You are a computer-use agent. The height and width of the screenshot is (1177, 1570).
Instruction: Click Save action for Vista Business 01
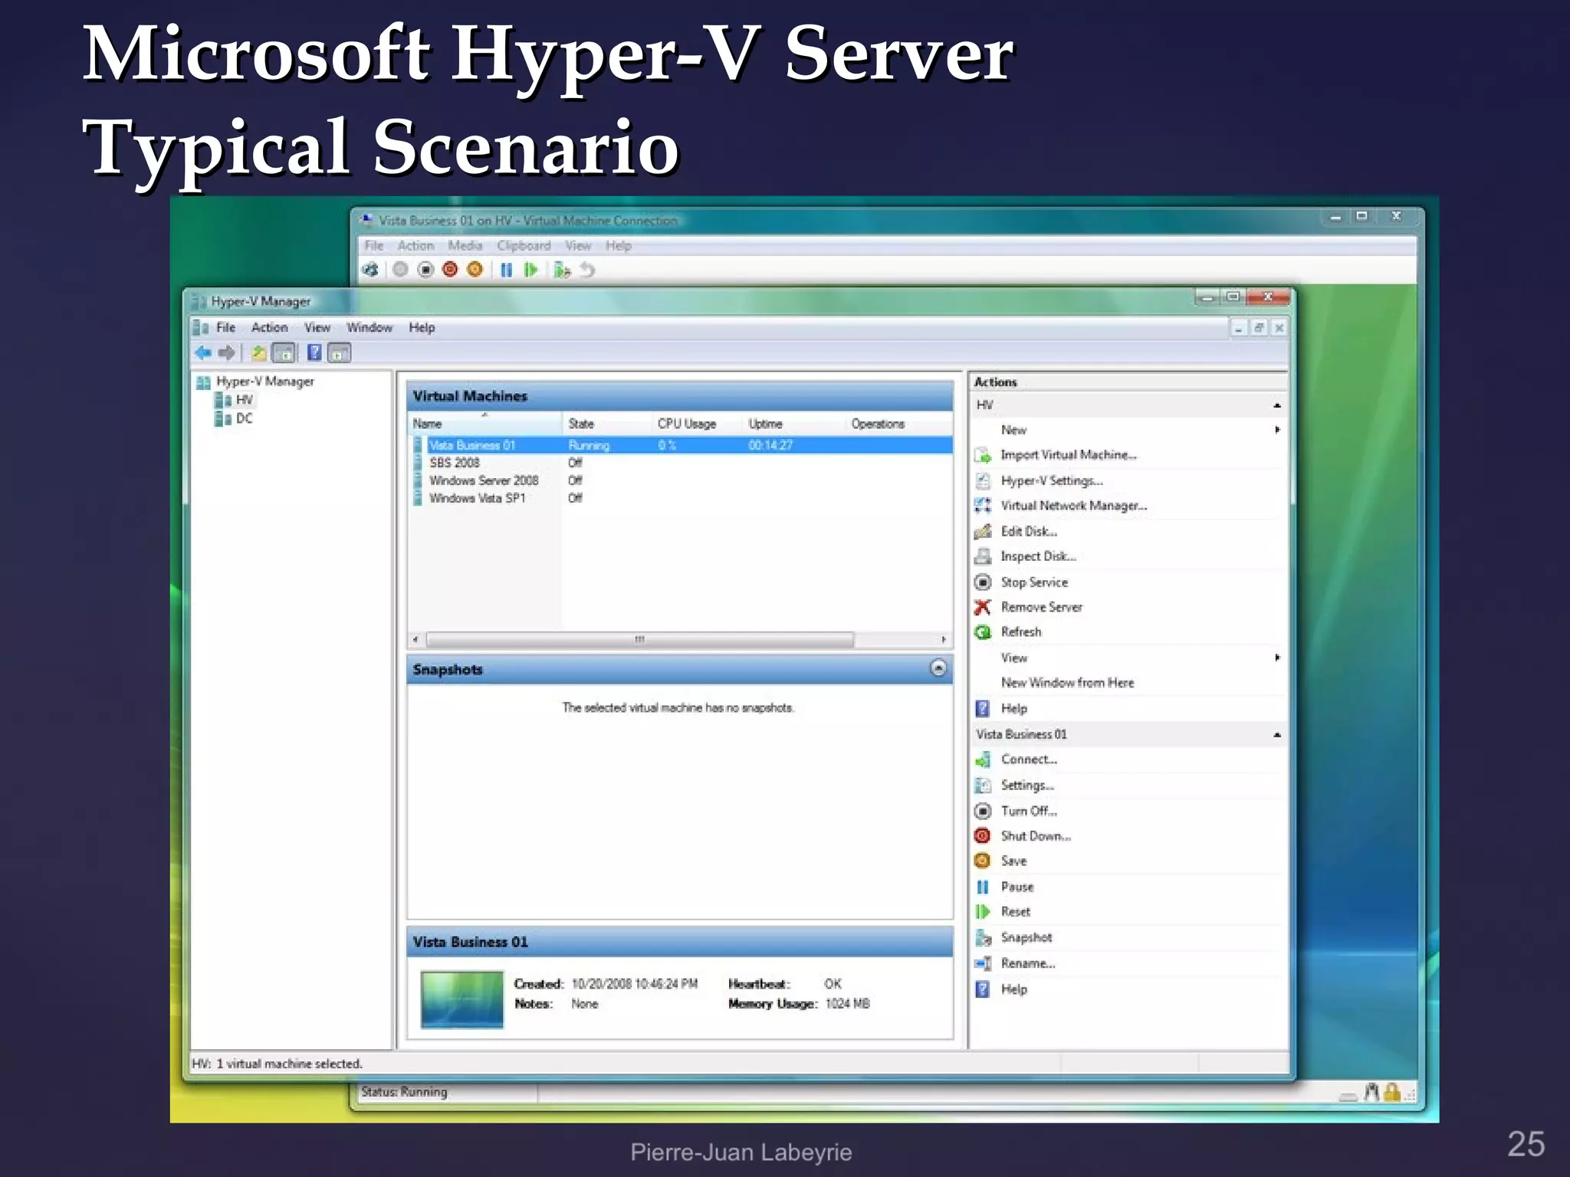pyautogui.click(x=1013, y=861)
